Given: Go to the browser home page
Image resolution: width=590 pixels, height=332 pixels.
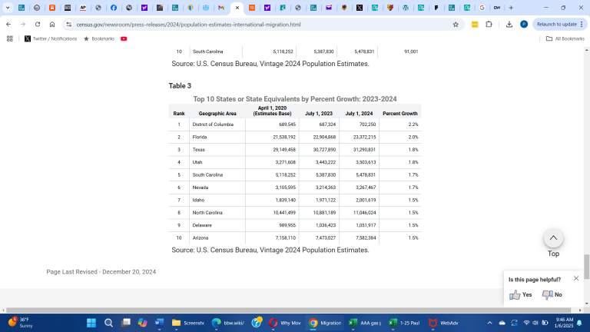Looking at the screenshot, I should pos(51,24).
